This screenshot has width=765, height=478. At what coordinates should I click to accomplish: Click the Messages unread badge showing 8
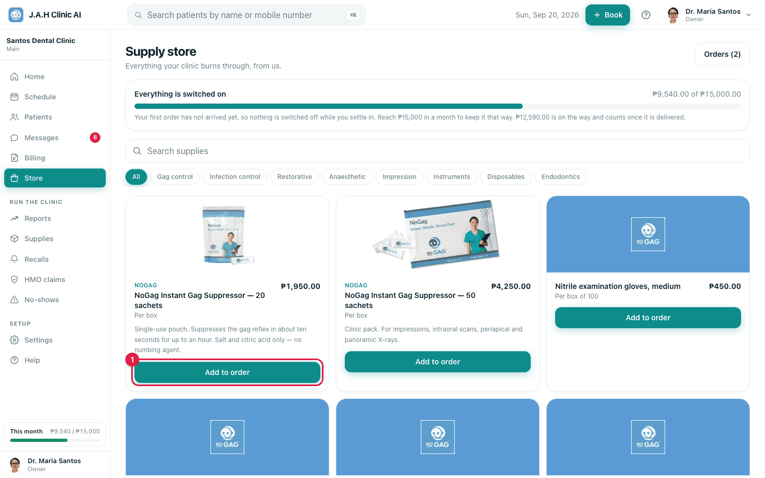[95, 138]
